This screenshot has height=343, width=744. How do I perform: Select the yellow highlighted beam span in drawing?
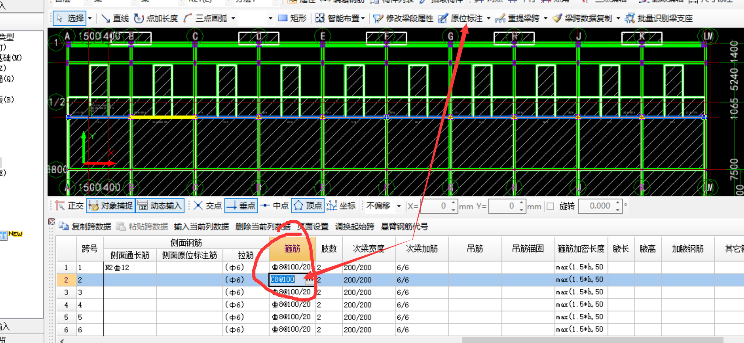162,117
